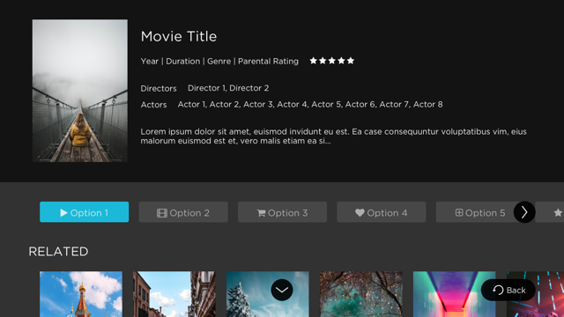Screen dimensions: 564x317
Task: Select the Option 2 button
Action: tap(183, 212)
